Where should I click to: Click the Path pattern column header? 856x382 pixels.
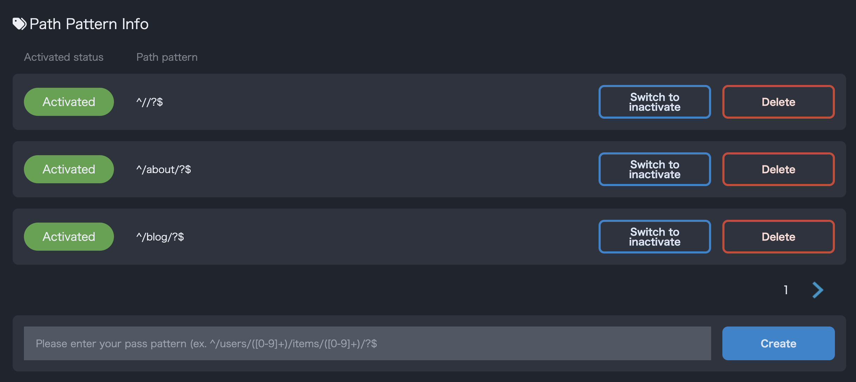pyautogui.click(x=167, y=57)
